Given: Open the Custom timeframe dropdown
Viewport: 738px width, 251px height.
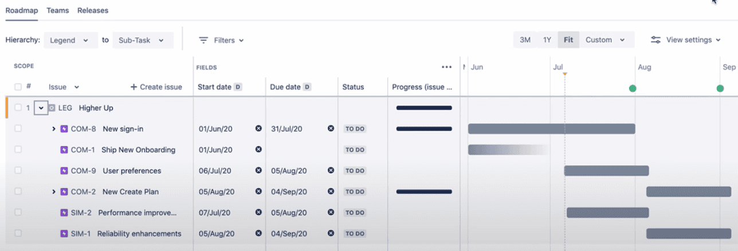Looking at the screenshot, I should tap(606, 40).
